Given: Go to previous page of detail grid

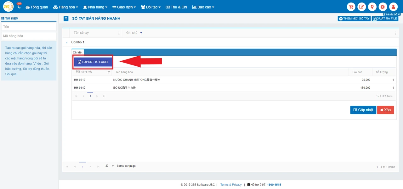Looking at the screenshot, I should (x=83, y=96).
